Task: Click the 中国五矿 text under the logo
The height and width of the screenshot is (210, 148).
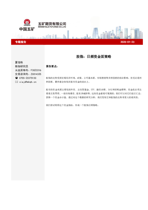Action: tap(27, 29)
